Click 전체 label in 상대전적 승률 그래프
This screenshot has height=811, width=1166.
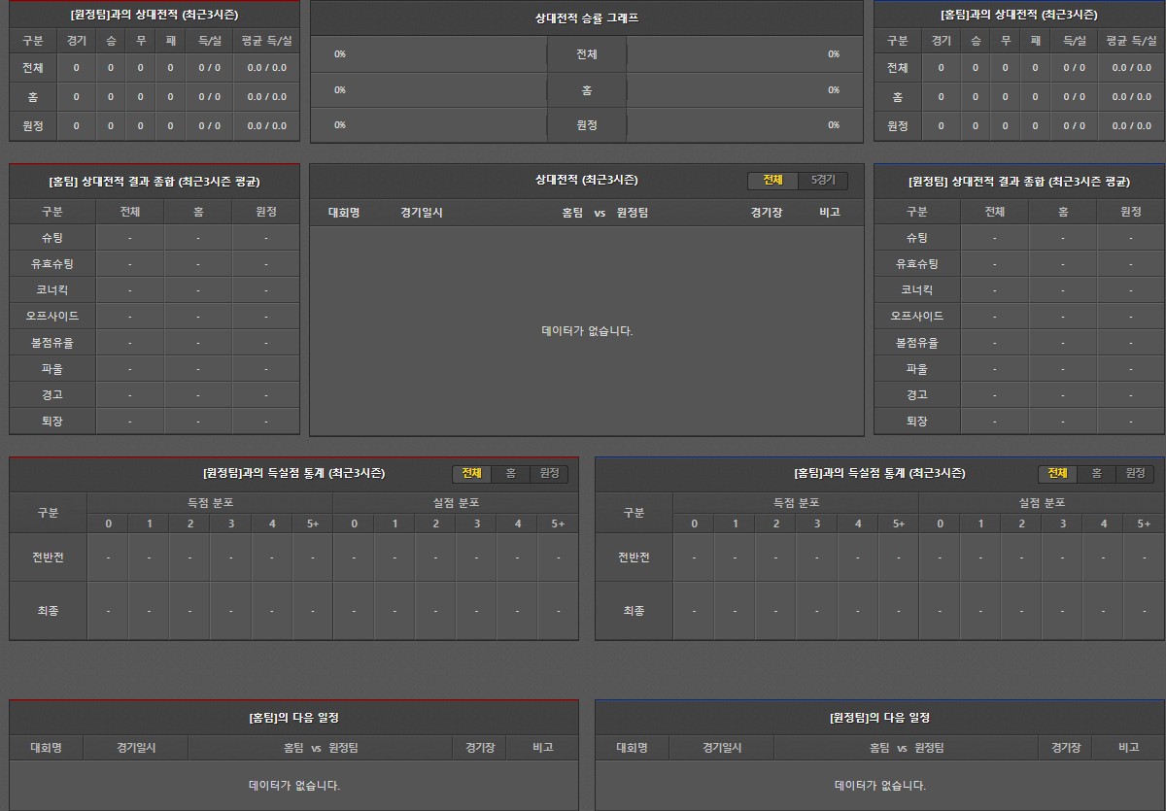click(x=586, y=54)
